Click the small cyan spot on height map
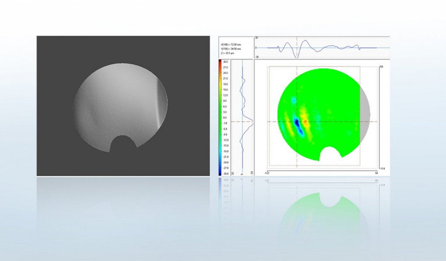The height and width of the screenshot is (261, 446). [293, 100]
